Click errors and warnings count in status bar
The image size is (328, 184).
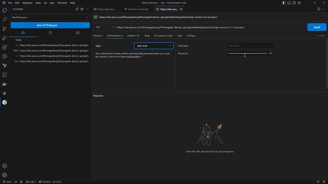tap(31, 182)
